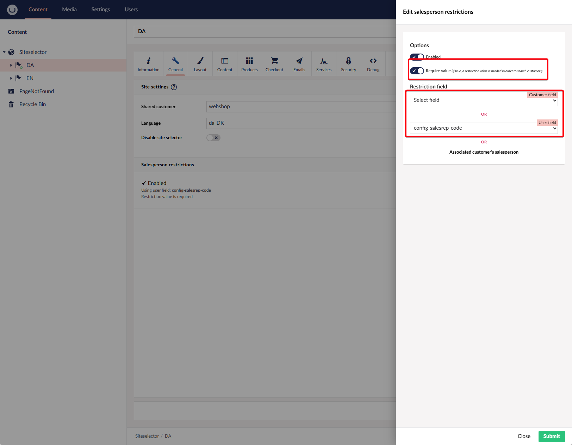Image resolution: width=572 pixels, height=445 pixels.
Task: Click the Siteselector globe icon
Action: tap(11, 52)
